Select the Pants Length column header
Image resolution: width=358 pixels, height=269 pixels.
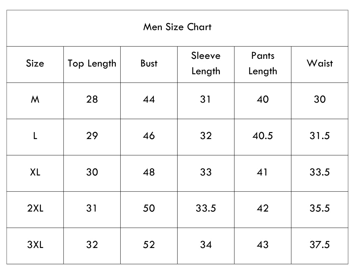pyautogui.click(x=263, y=63)
